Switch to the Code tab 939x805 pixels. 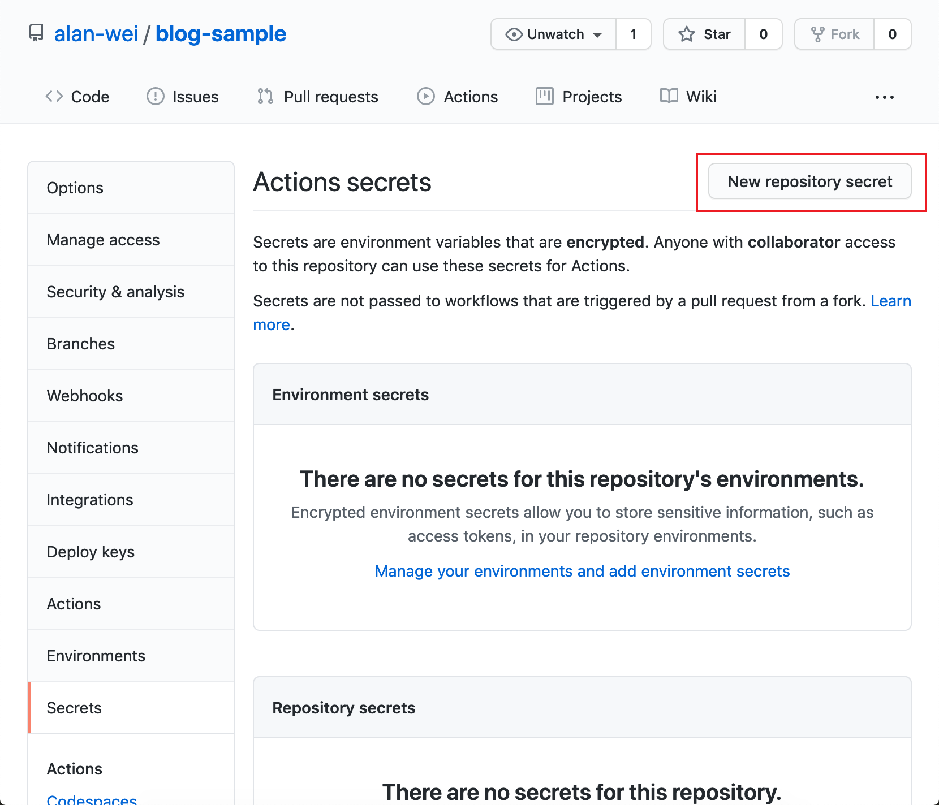click(77, 97)
